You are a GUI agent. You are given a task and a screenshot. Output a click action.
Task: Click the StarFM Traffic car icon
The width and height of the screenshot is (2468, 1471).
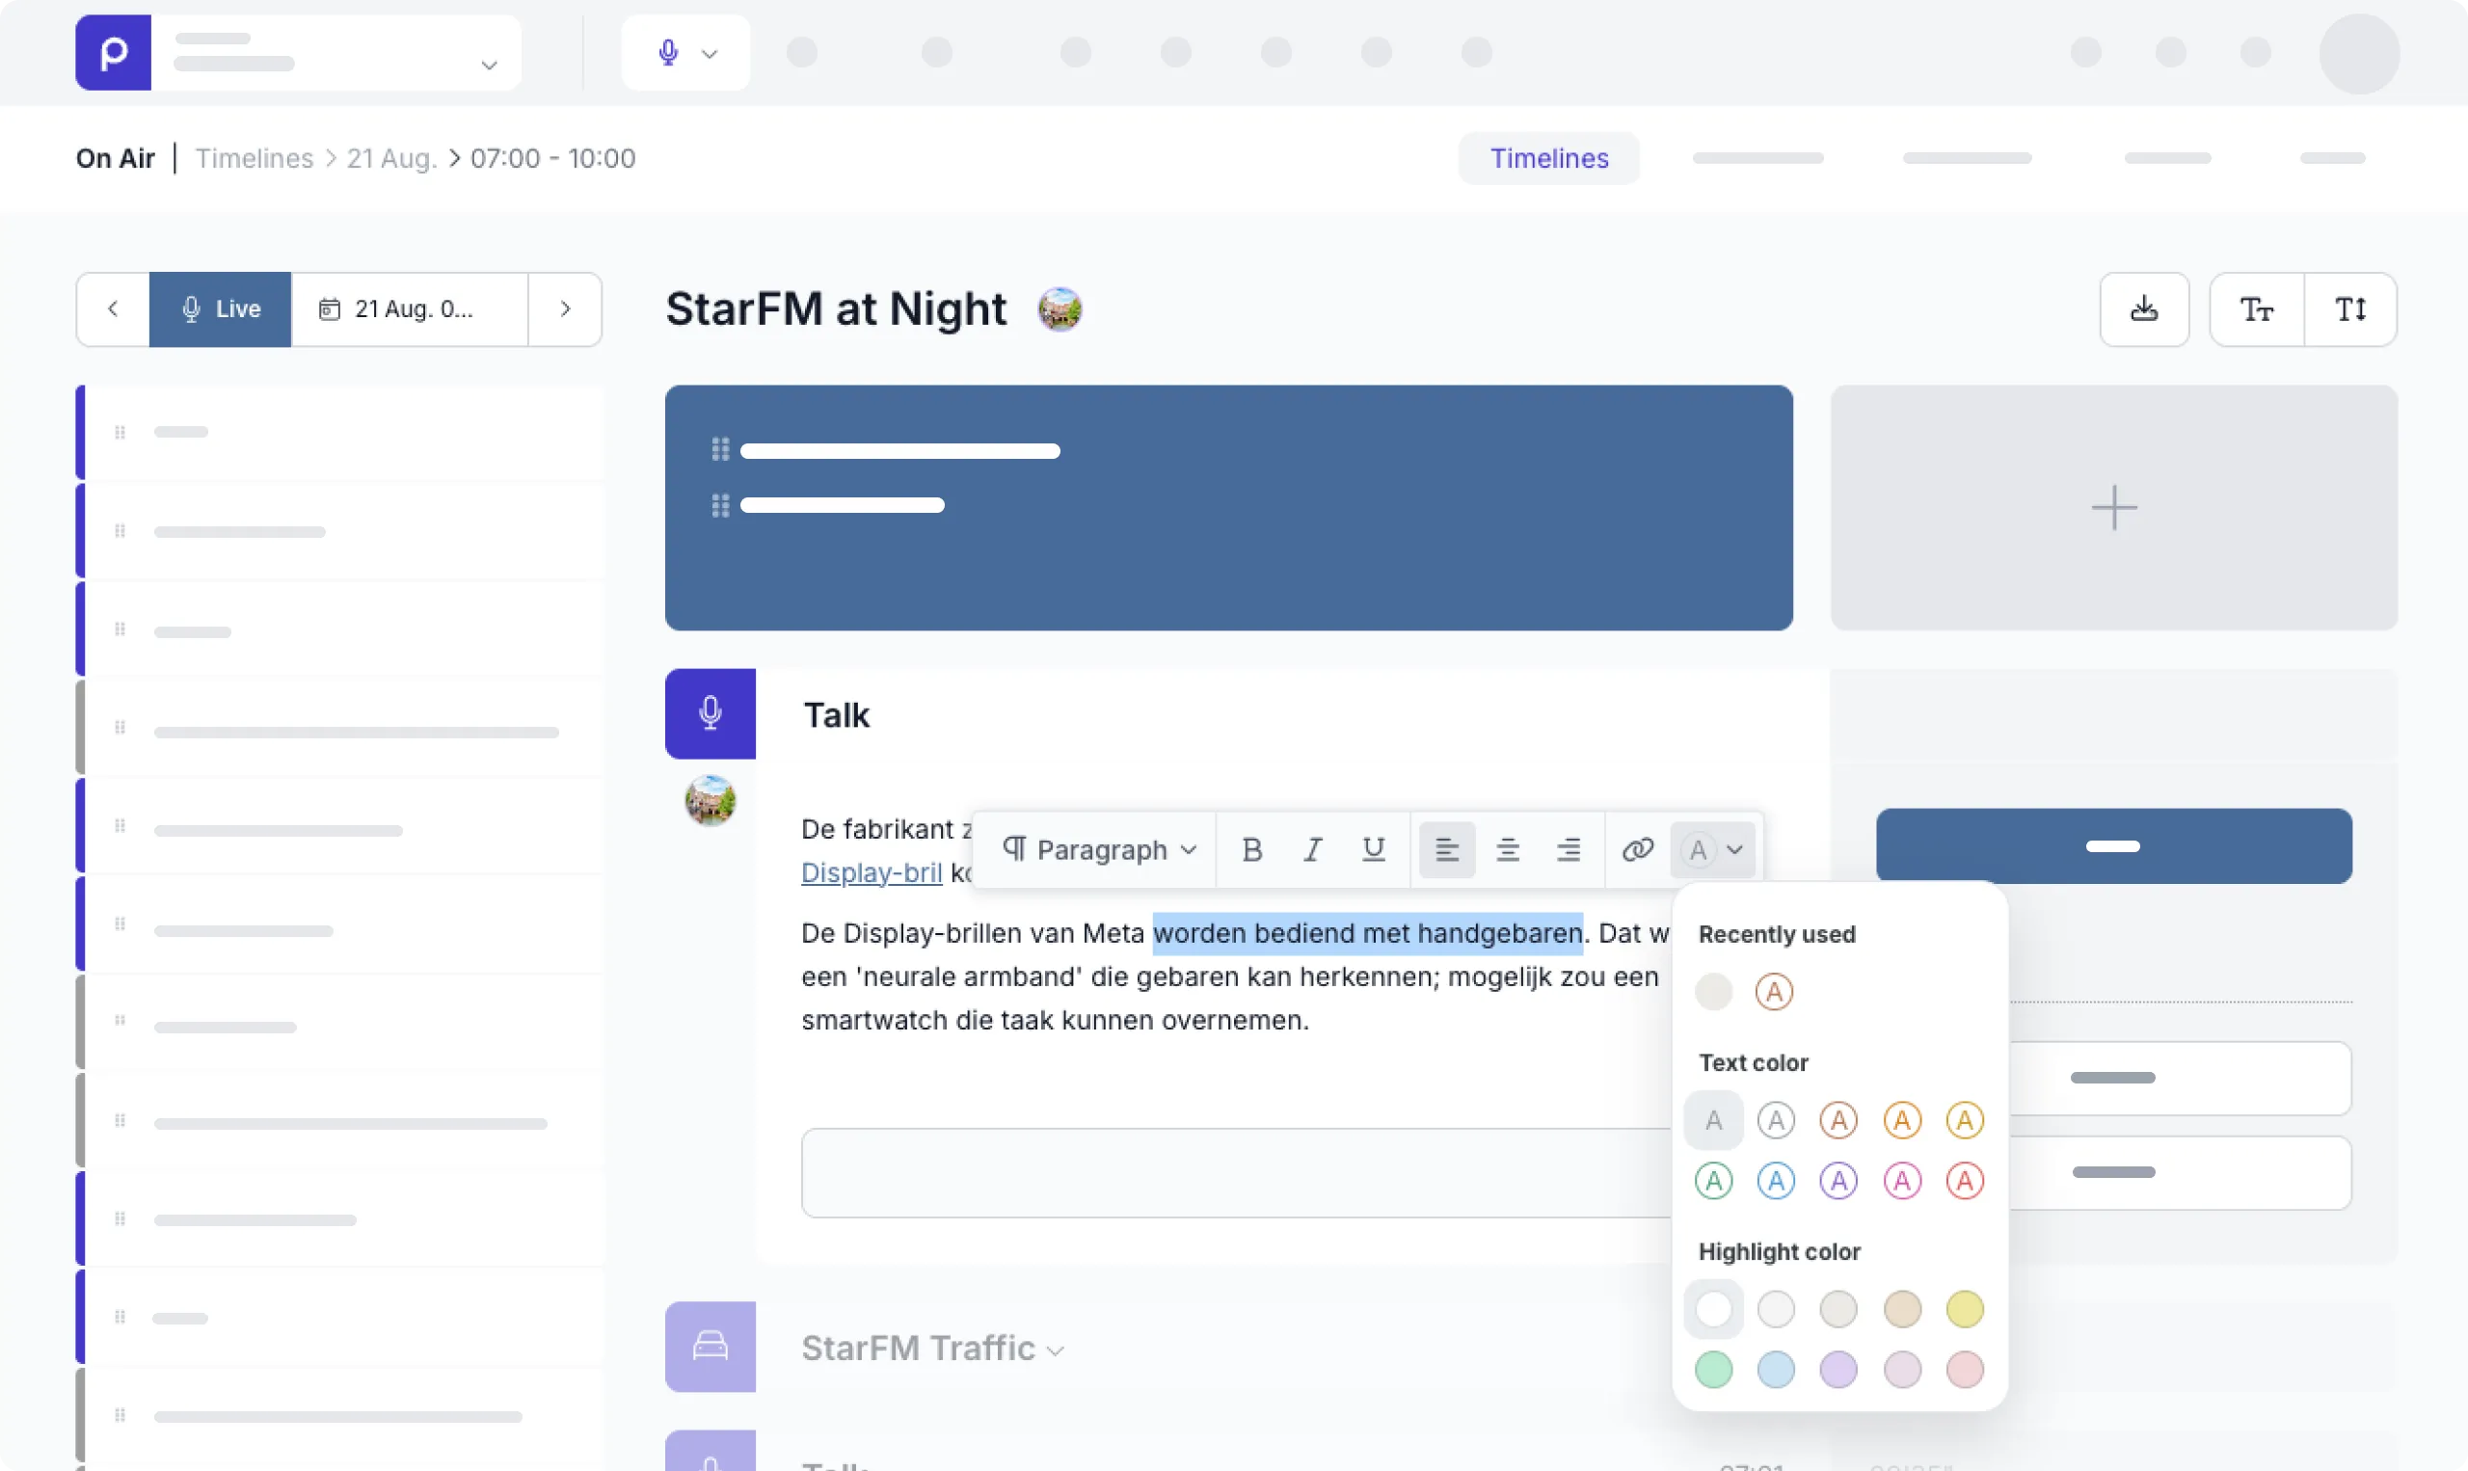[710, 1346]
